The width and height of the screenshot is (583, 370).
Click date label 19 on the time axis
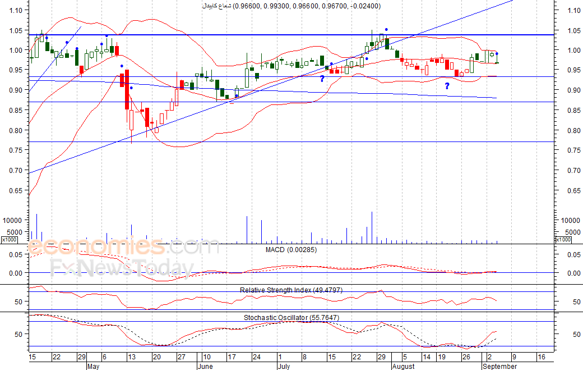pyautogui.click(x=442, y=357)
